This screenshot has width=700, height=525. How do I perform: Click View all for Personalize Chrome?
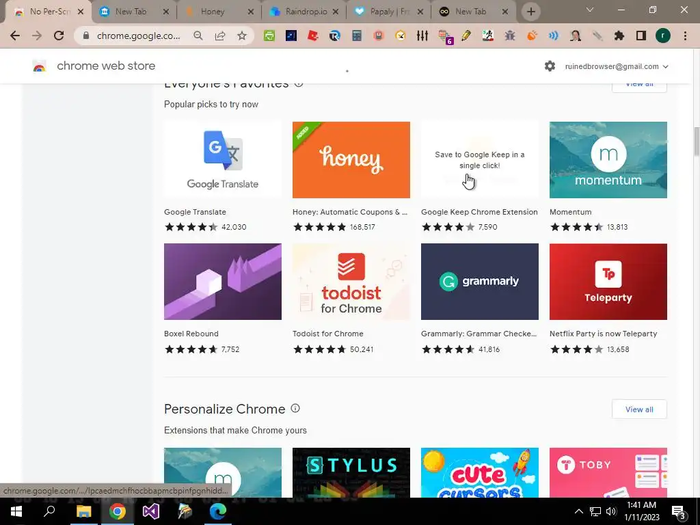pyautogui.click(x=639, y=409)
